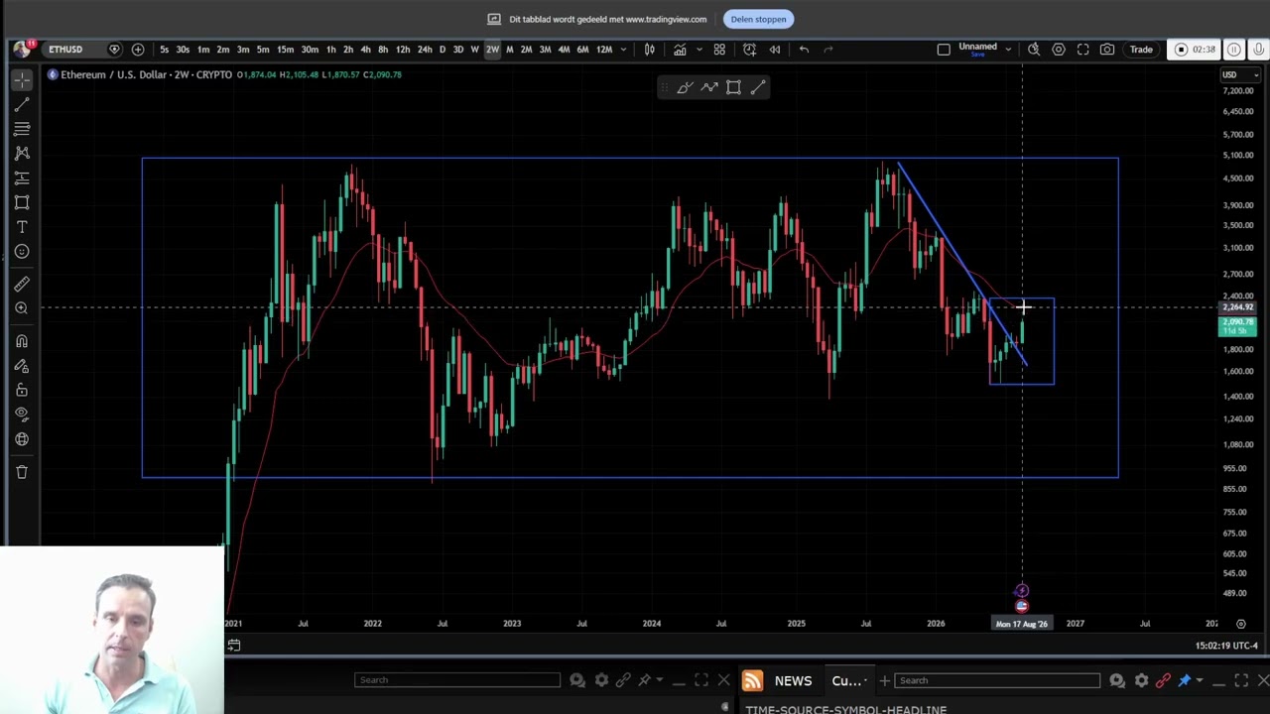Open the go to date calendar icon
The width and height of the screenshot is (1270, 714).
tap(234, 646)
